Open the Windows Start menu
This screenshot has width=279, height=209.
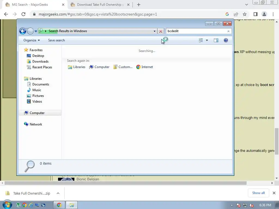7,205
